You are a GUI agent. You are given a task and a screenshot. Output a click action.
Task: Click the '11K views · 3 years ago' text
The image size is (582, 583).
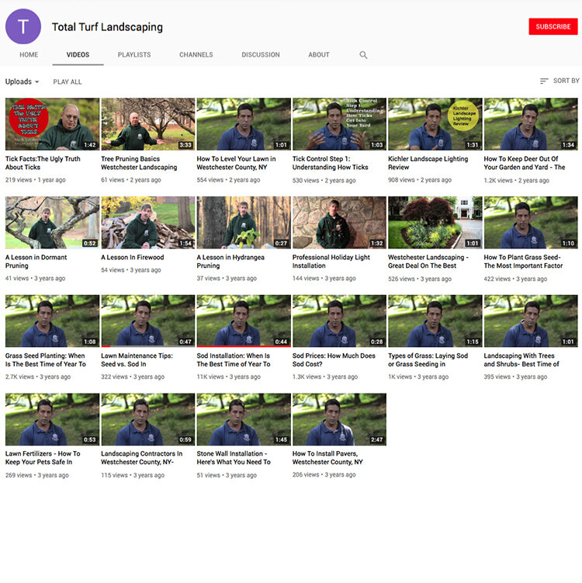coord(229,377)
